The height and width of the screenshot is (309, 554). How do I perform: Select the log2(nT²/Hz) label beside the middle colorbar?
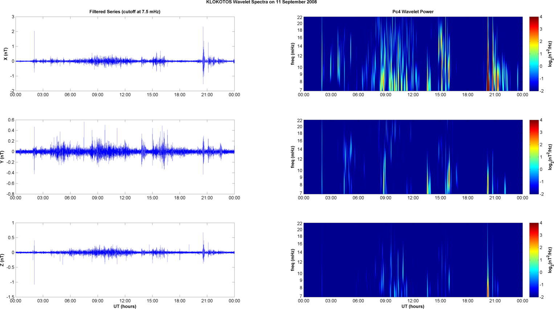550,157
